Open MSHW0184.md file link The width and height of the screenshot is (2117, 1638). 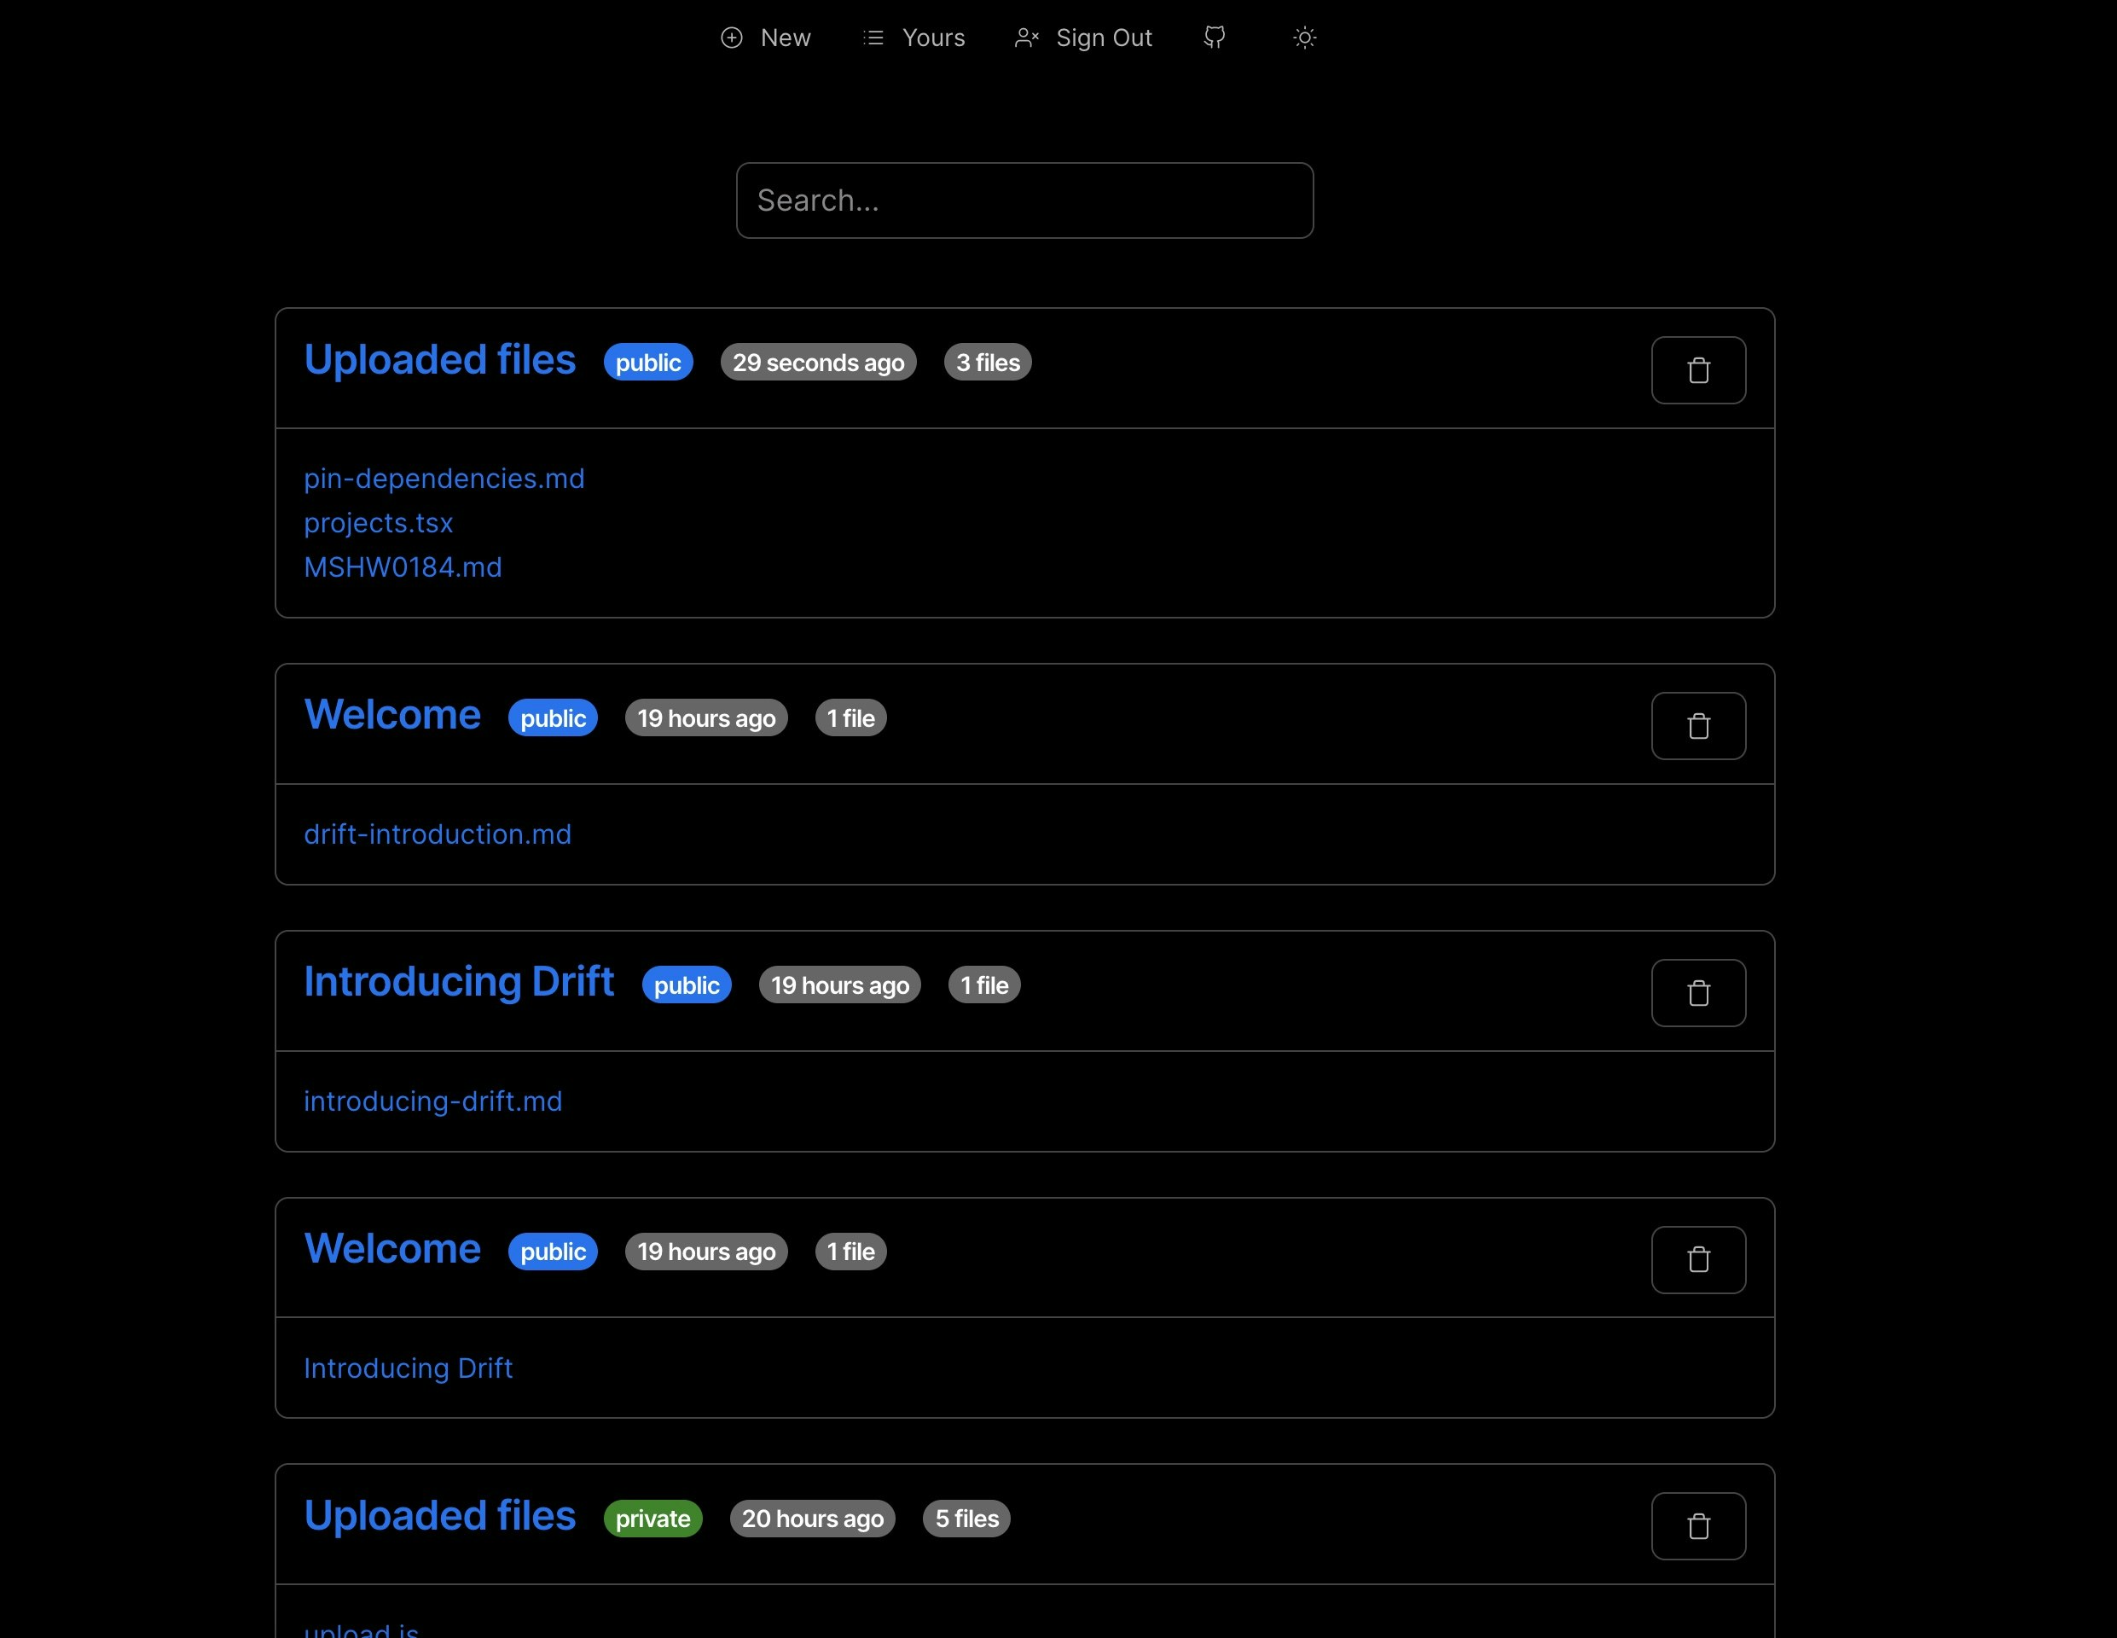tap(403, 567)
